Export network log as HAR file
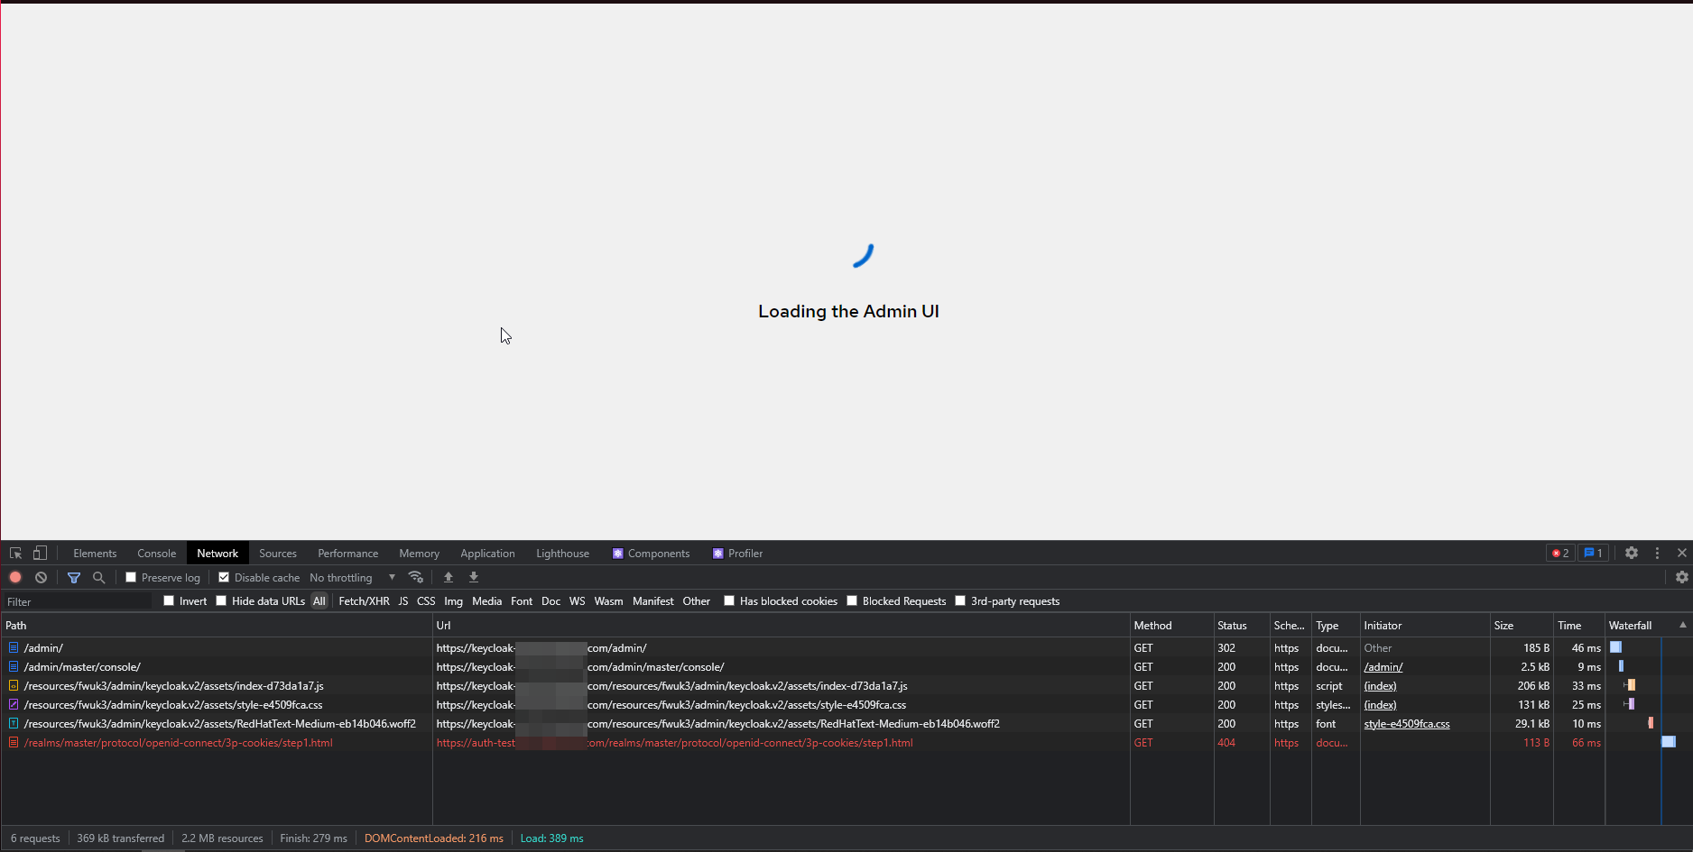This screenshot has height=852, width=1693. [473, 576]
